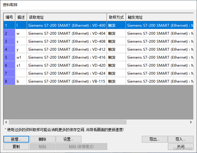Select row number 2 cell
This screenshot has height=153, width=197.
coord(9,33)
